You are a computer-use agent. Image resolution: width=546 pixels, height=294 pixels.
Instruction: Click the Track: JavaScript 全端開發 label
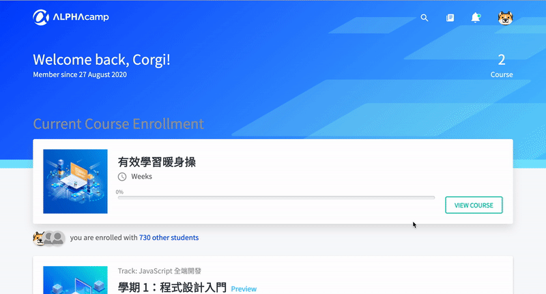click(160, 271)
